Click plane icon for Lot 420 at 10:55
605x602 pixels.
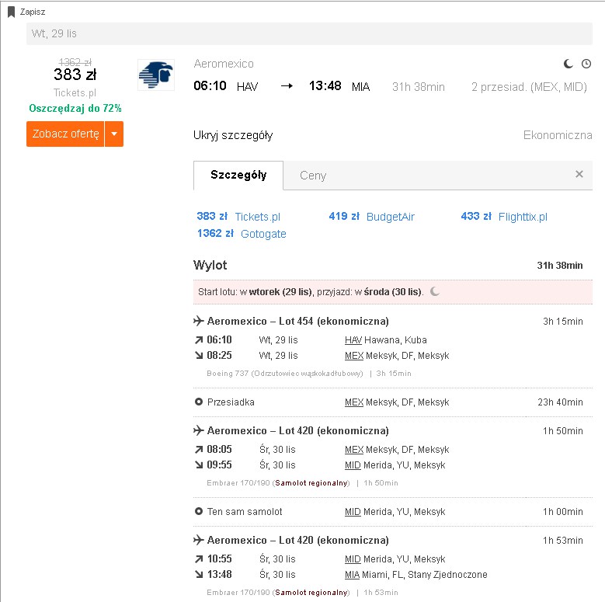pyautogui.click(x=198, y=540)
